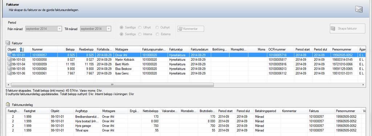Click the Period slut header in Fakturor table

coord(322,50)
